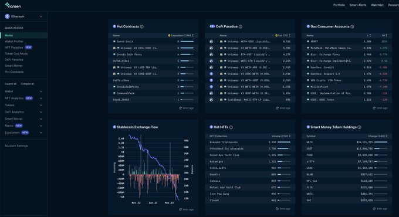This screenshot has height=217, width=399.
Task: Open Wallet Profiler from Quick Access
Action: coord(14,42)
